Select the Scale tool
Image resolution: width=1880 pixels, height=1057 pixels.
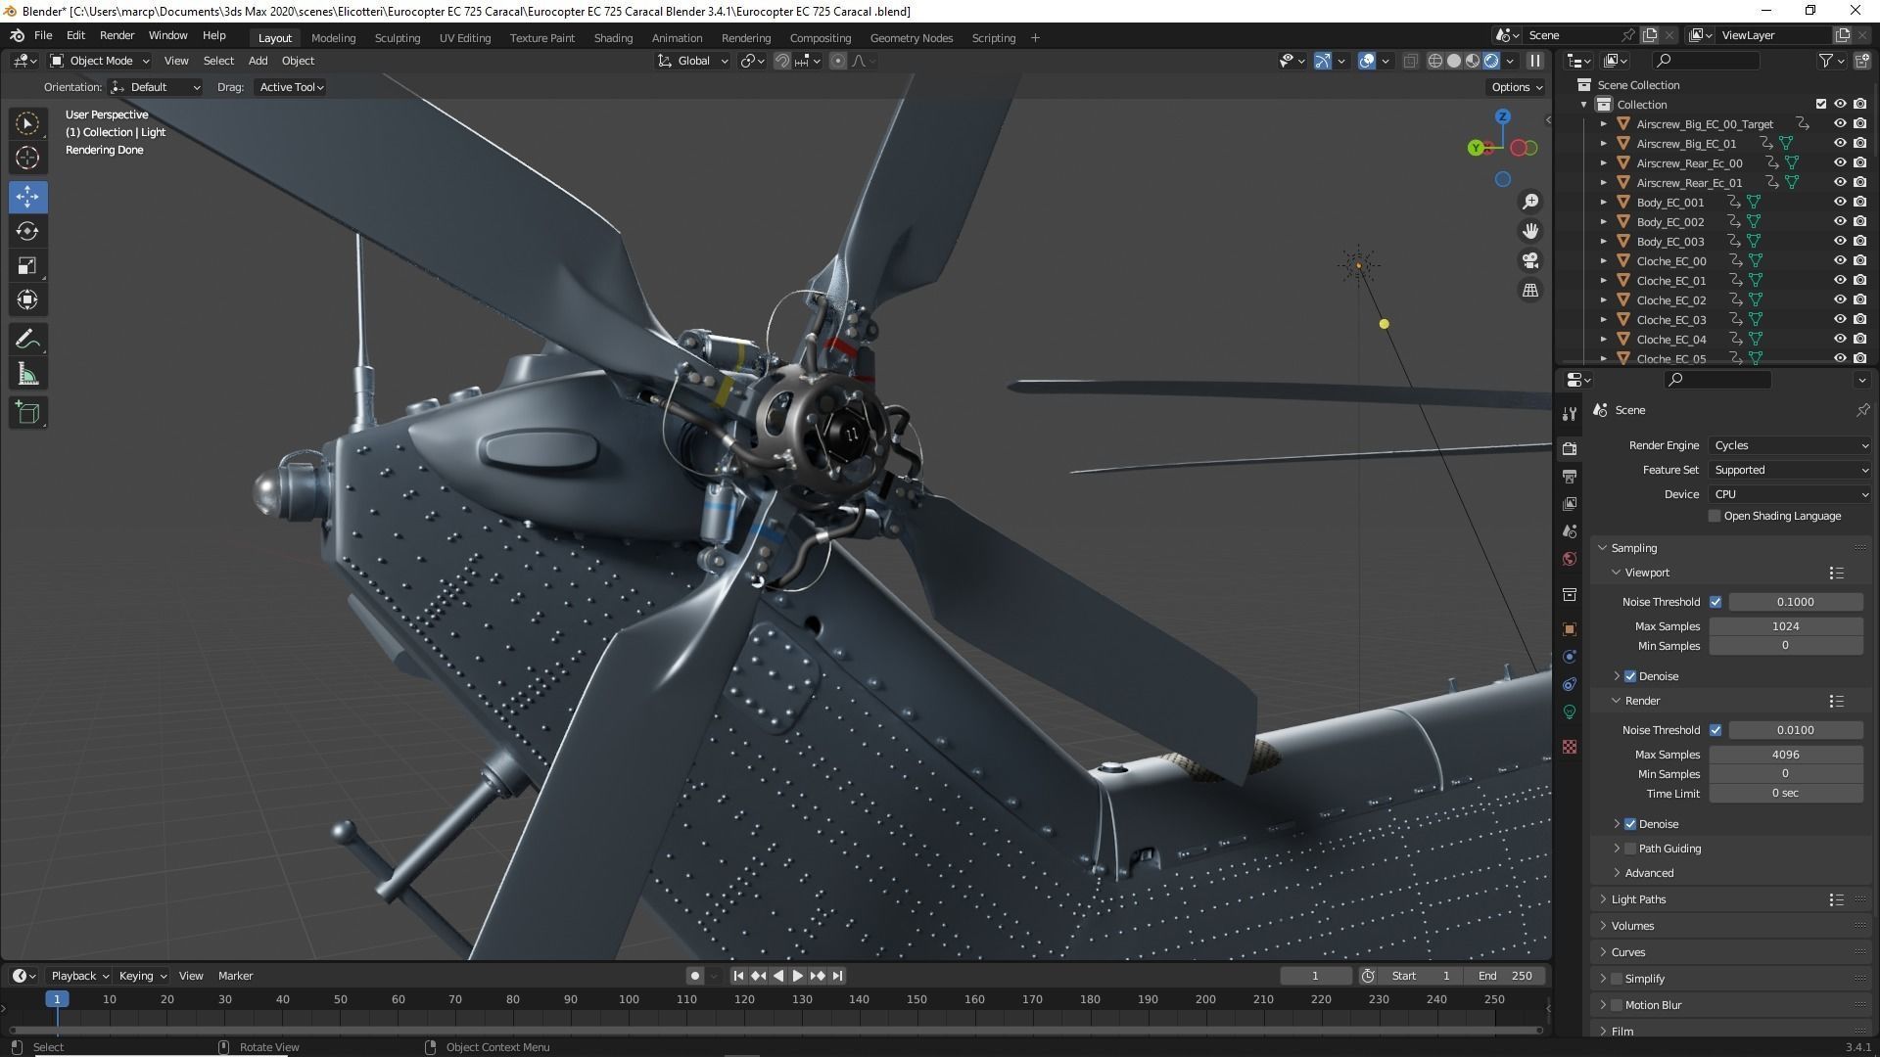tap(27, 265)
